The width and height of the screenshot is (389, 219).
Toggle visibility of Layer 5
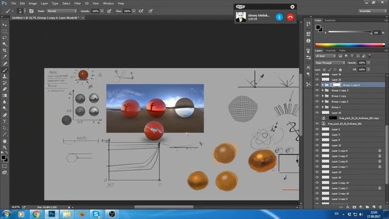[x=317, y=129]
